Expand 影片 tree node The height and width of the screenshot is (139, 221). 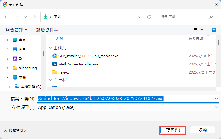7,59
